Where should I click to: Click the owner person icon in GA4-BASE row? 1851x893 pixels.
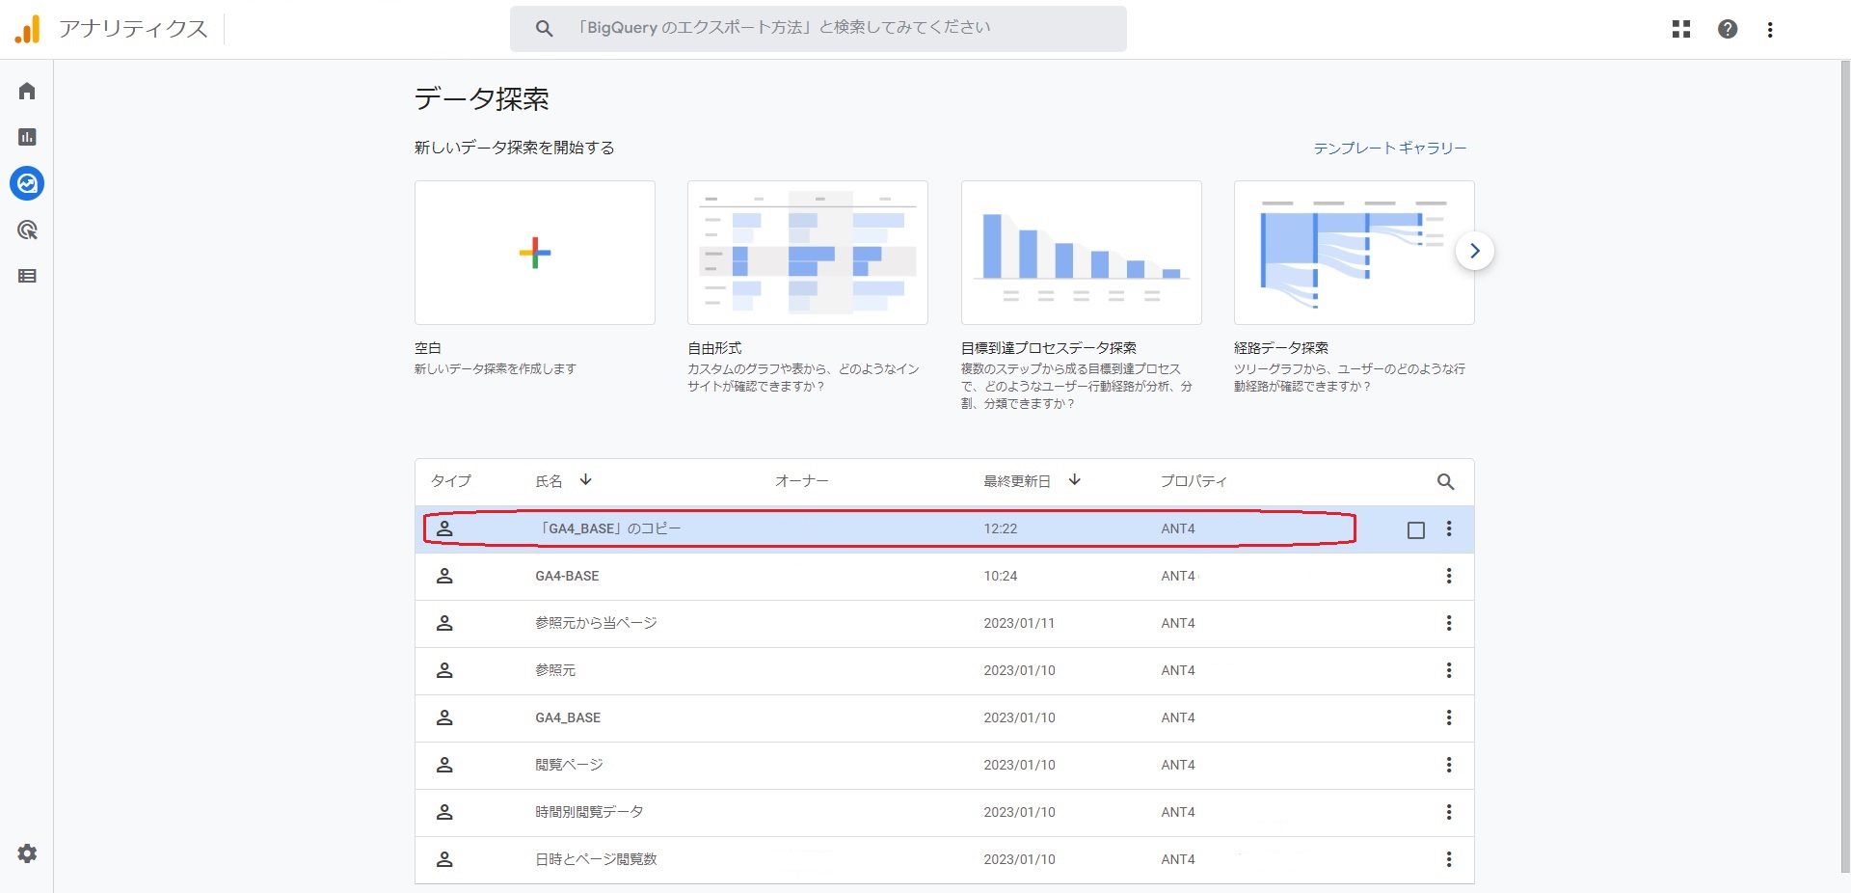tap(444, 576)
